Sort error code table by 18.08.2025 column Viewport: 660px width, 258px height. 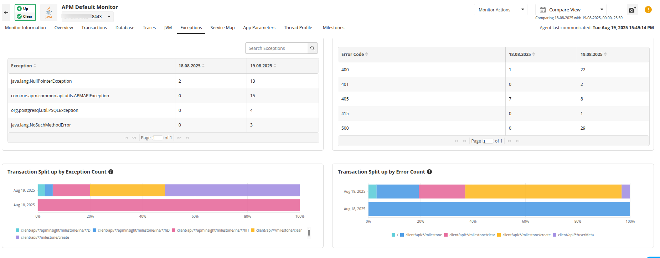[533, 55]
